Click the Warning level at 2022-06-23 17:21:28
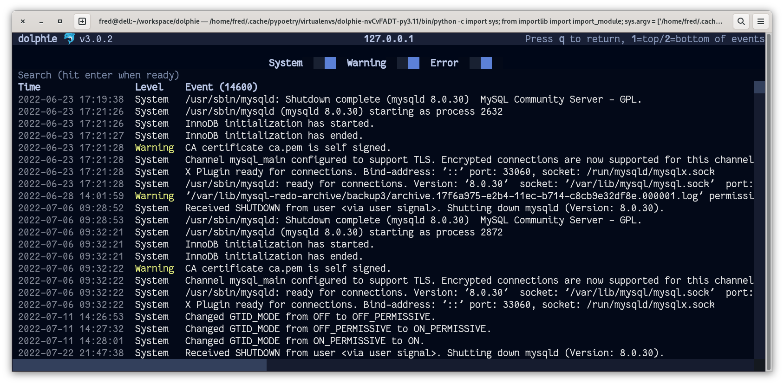This screenshot has height=385, width=784. click(x=155, y=148)
